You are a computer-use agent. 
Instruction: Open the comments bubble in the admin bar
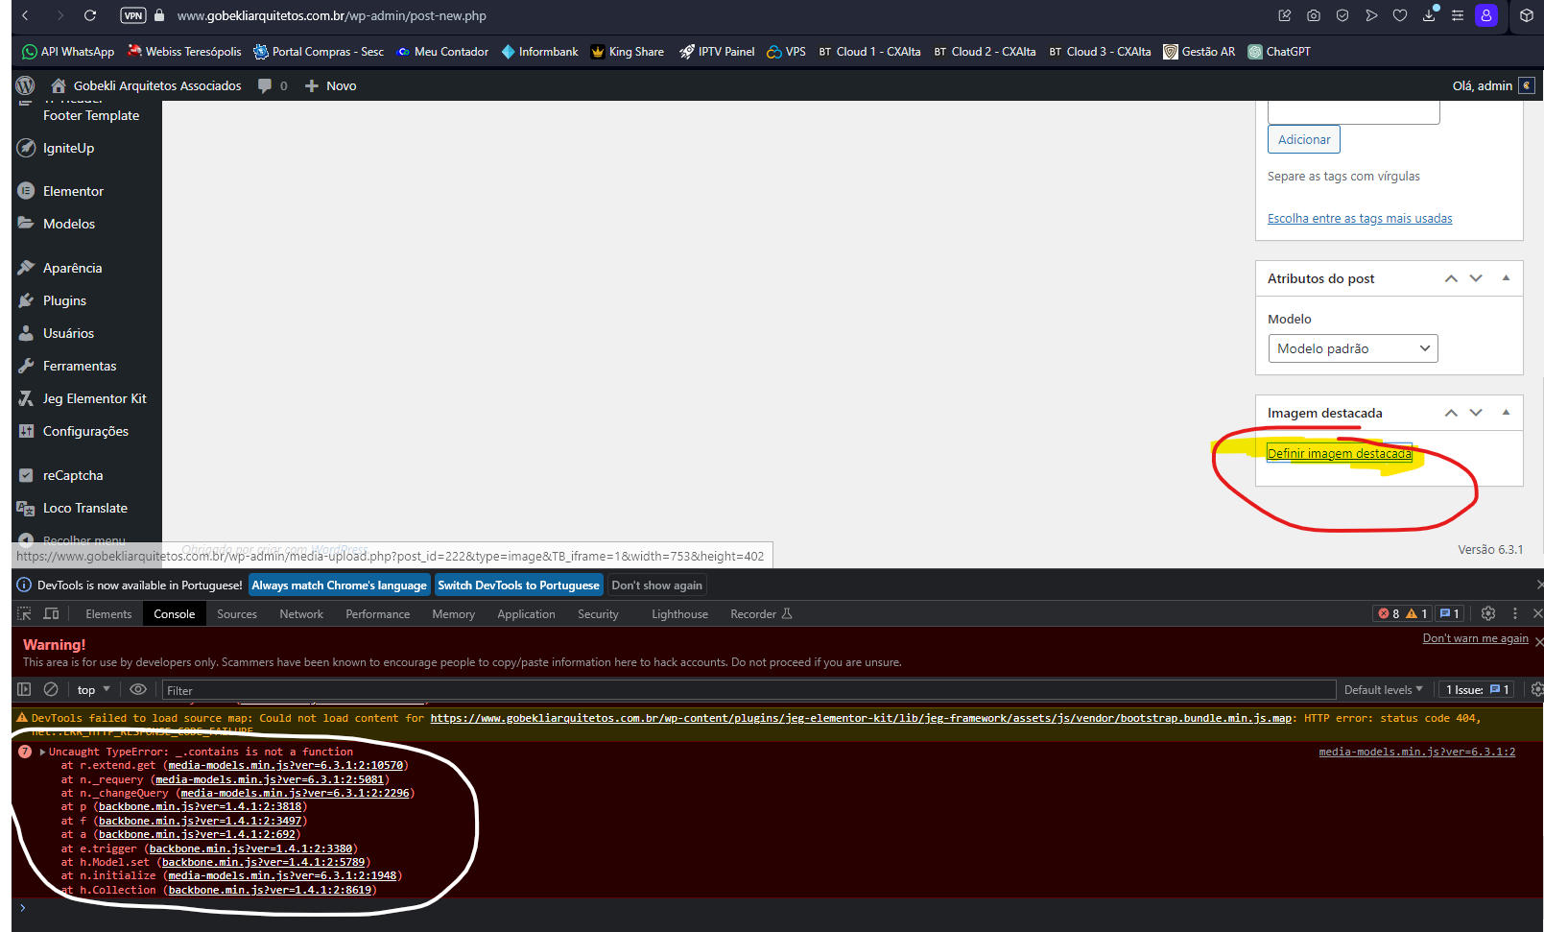point(265,85)
